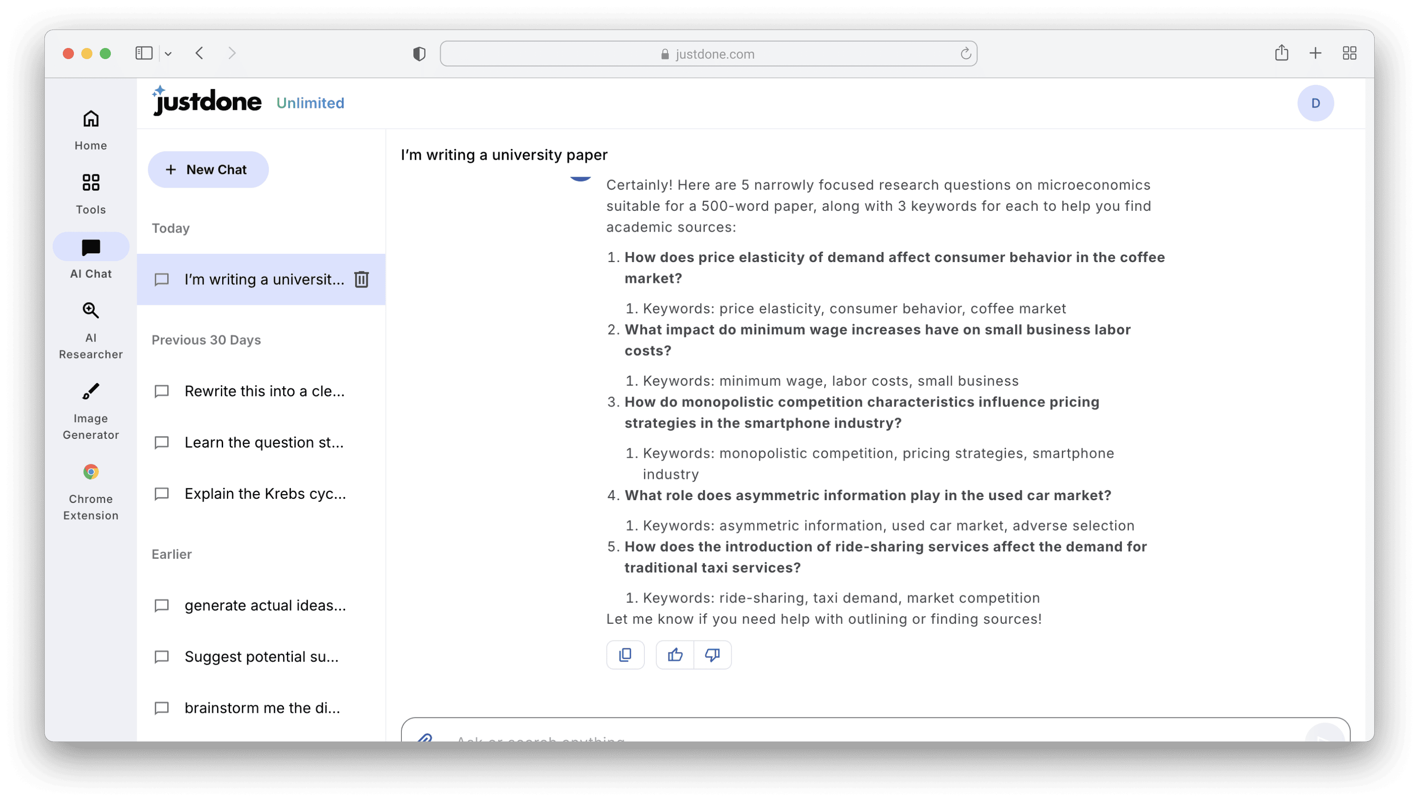Open the AI Researcher tool
Image resolution: width=1419 pixels, height=801 pixels.
click(x=91, y=330)
